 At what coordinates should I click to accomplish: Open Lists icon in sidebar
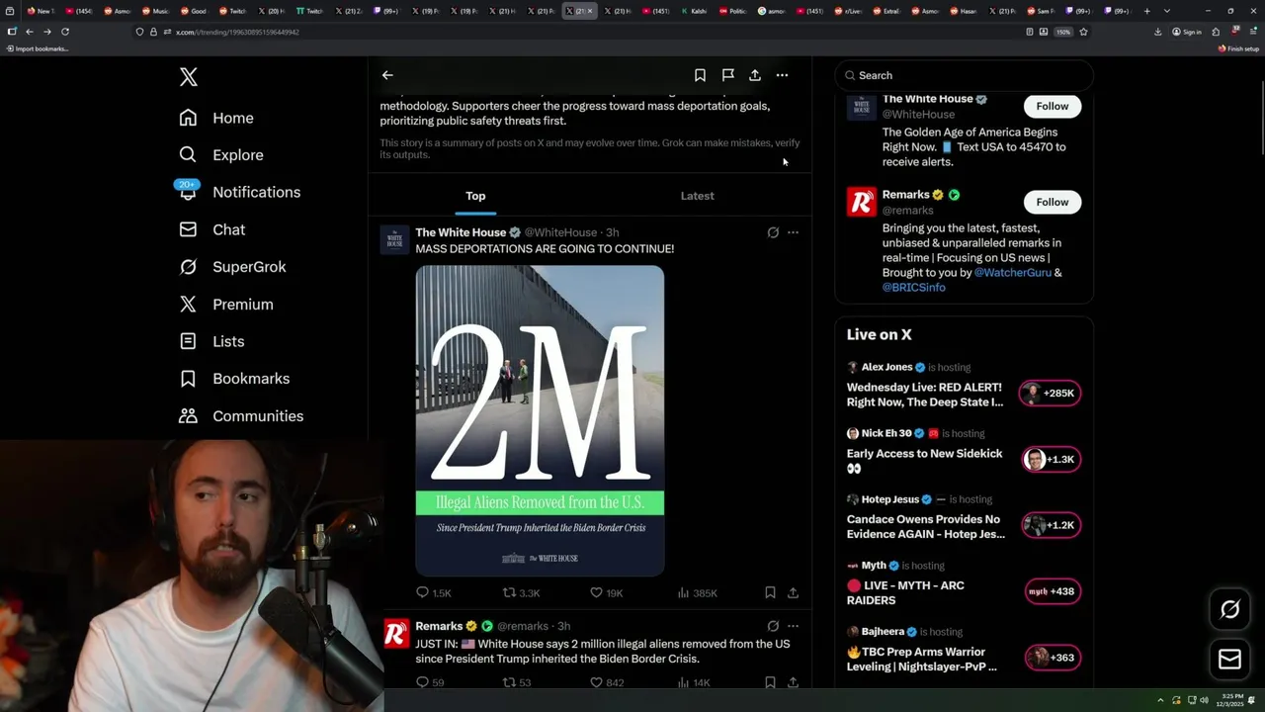click(188, 341)
